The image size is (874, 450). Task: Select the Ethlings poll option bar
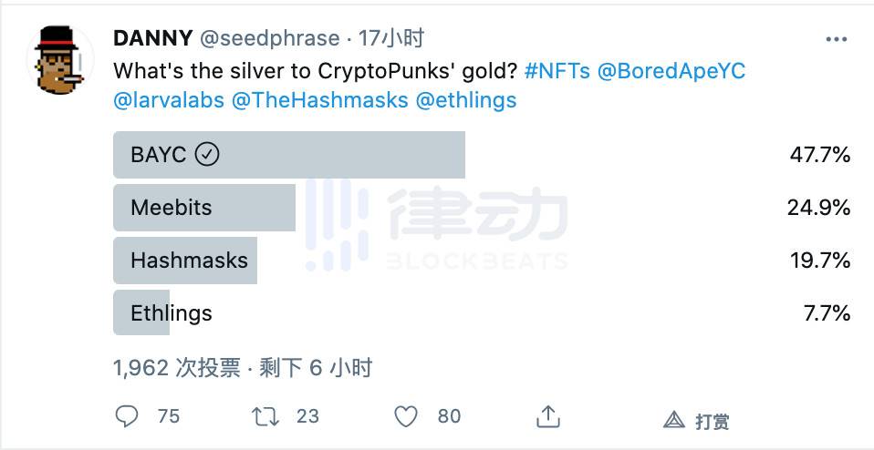point(142,313)
